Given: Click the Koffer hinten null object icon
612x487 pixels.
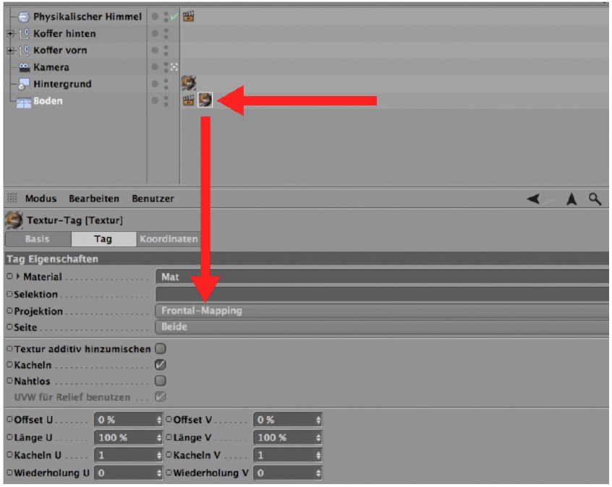Looking at the screenshot, I should (24, 34).
